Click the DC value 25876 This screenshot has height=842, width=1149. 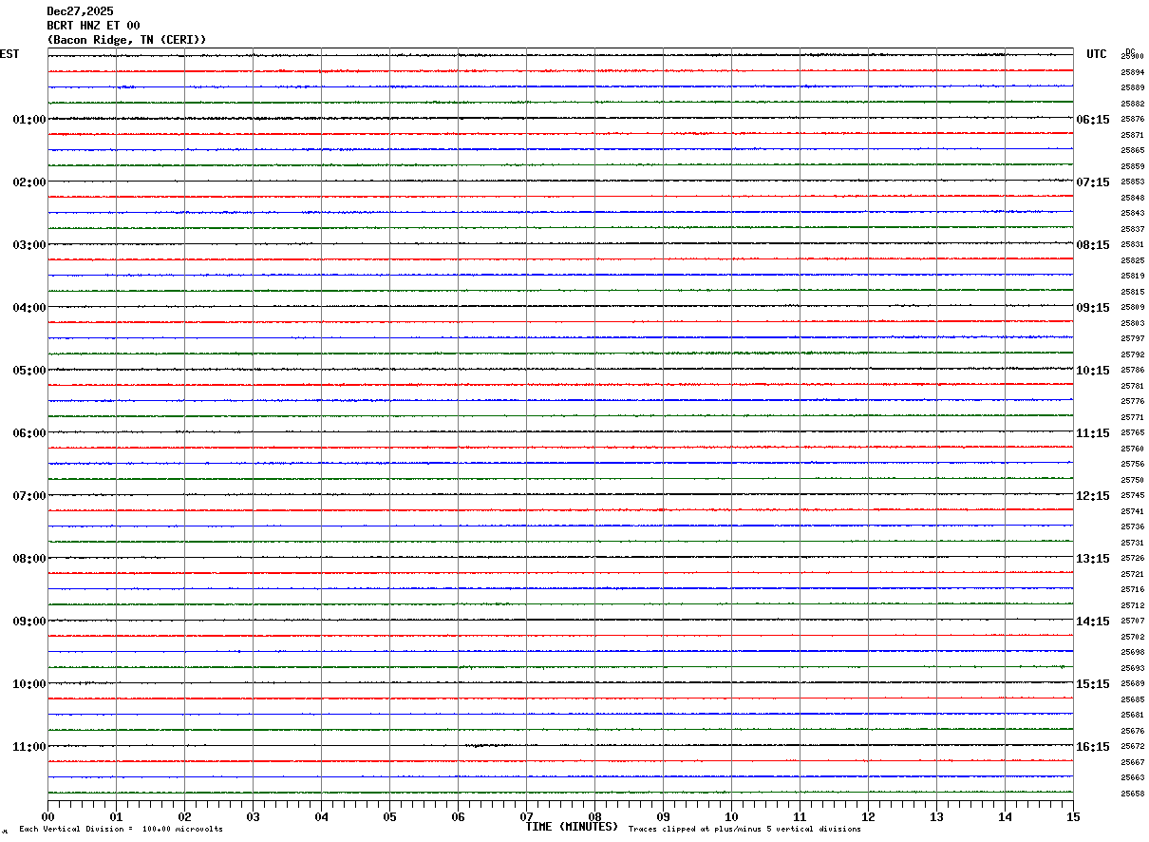click(1132, 119)
